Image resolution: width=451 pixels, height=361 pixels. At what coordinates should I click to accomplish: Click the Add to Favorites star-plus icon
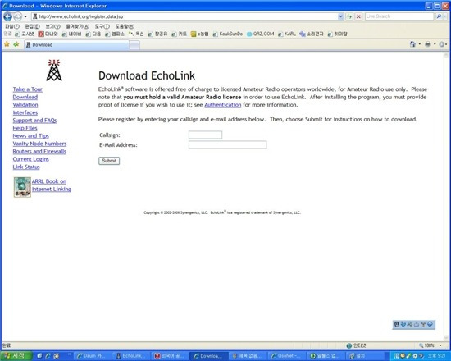(x=16, y=44)
